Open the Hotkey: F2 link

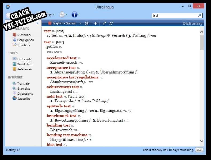click(13, 150)
